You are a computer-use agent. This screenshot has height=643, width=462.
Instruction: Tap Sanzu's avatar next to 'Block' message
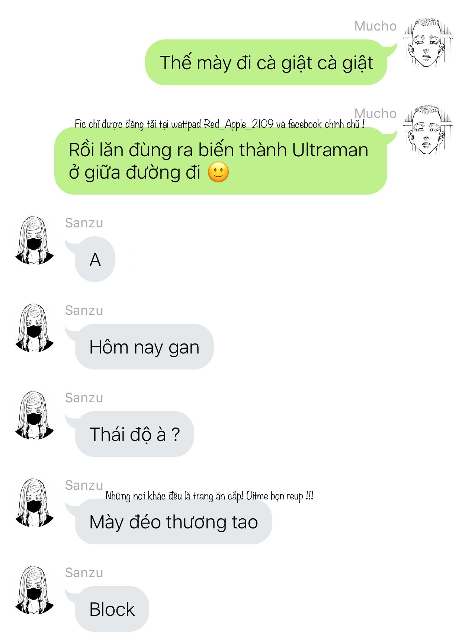coord(34,590)
